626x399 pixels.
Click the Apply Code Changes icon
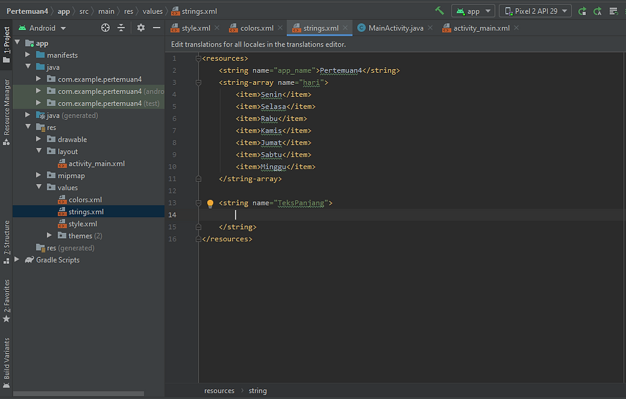(597, 11)
